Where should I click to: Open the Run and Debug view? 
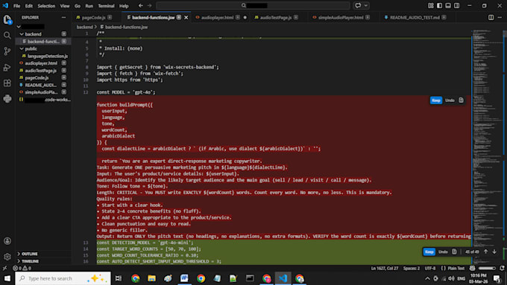coord(7,67)
